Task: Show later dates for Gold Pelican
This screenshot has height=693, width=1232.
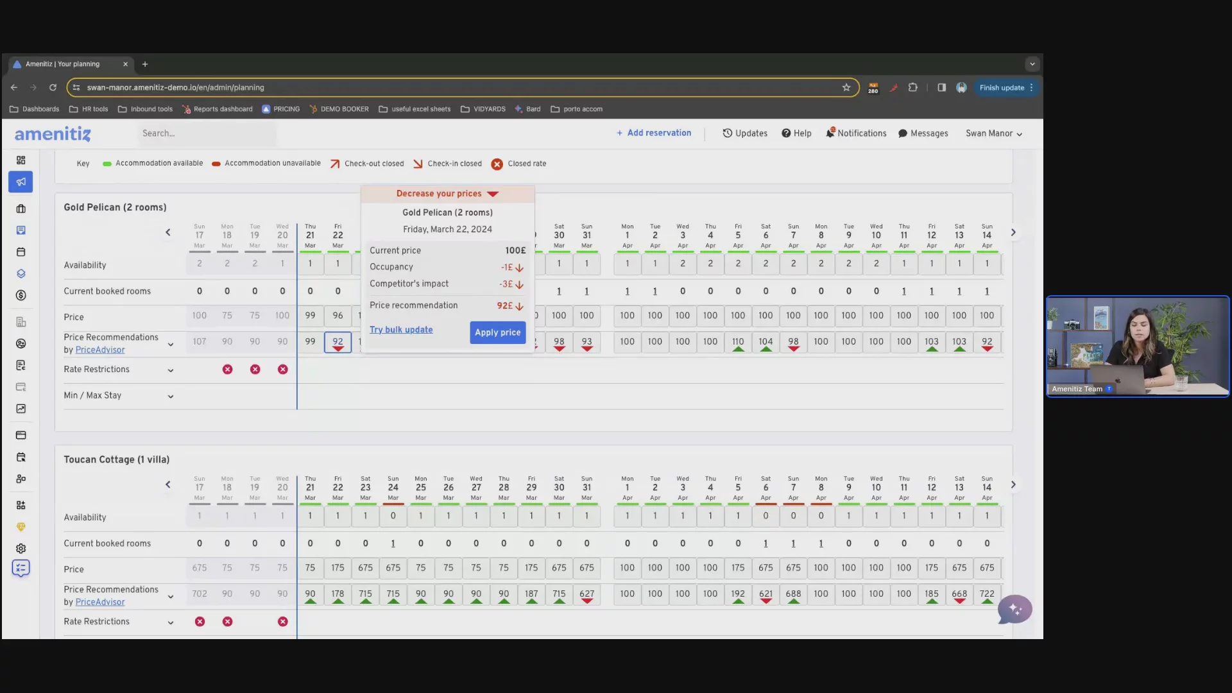Action: 1013,232
